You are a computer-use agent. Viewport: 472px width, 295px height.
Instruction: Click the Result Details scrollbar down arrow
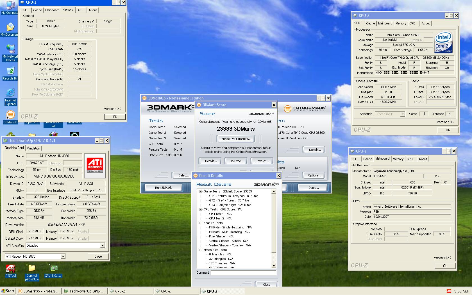click(274, 265)
